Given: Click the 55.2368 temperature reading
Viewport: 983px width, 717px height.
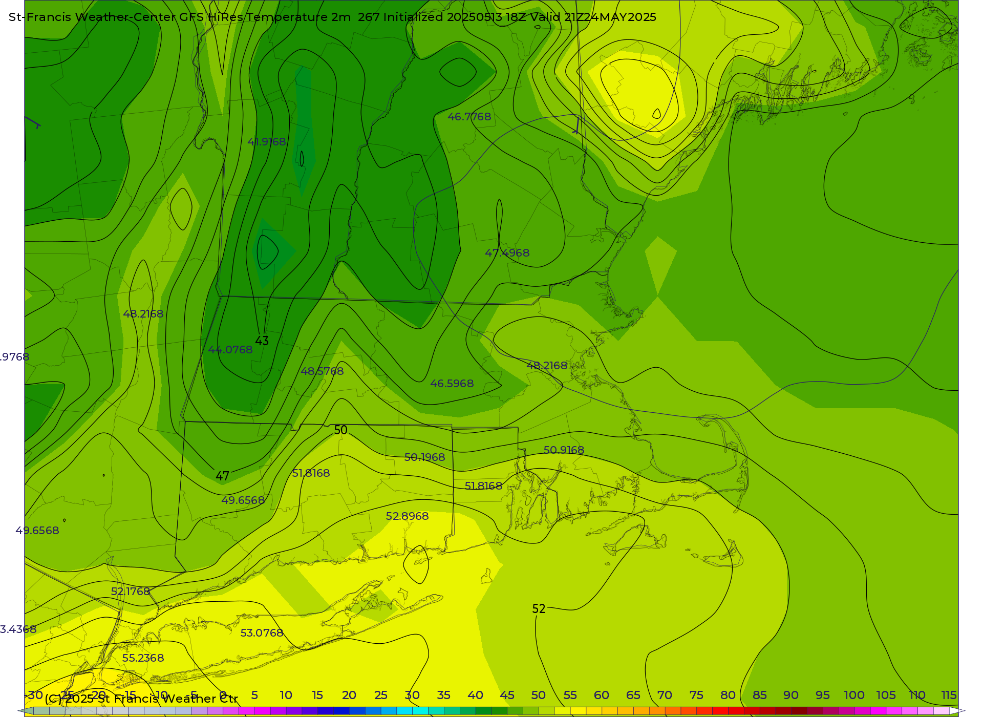Looking at the screenshot, I should click(x=143, y=658).
